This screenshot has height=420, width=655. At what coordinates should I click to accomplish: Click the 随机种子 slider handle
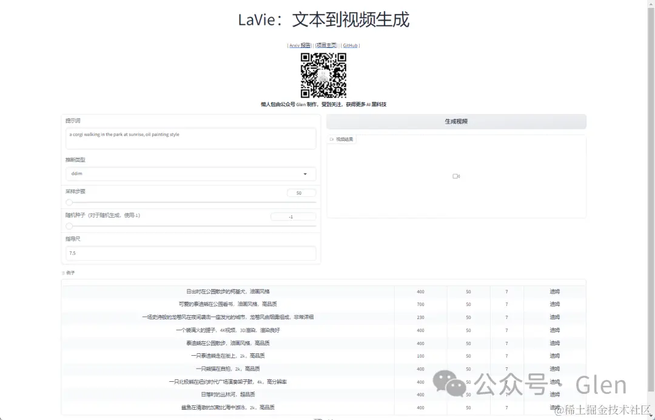pos(69,225)
